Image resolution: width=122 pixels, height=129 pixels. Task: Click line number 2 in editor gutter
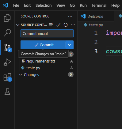[x=96, y=42]
